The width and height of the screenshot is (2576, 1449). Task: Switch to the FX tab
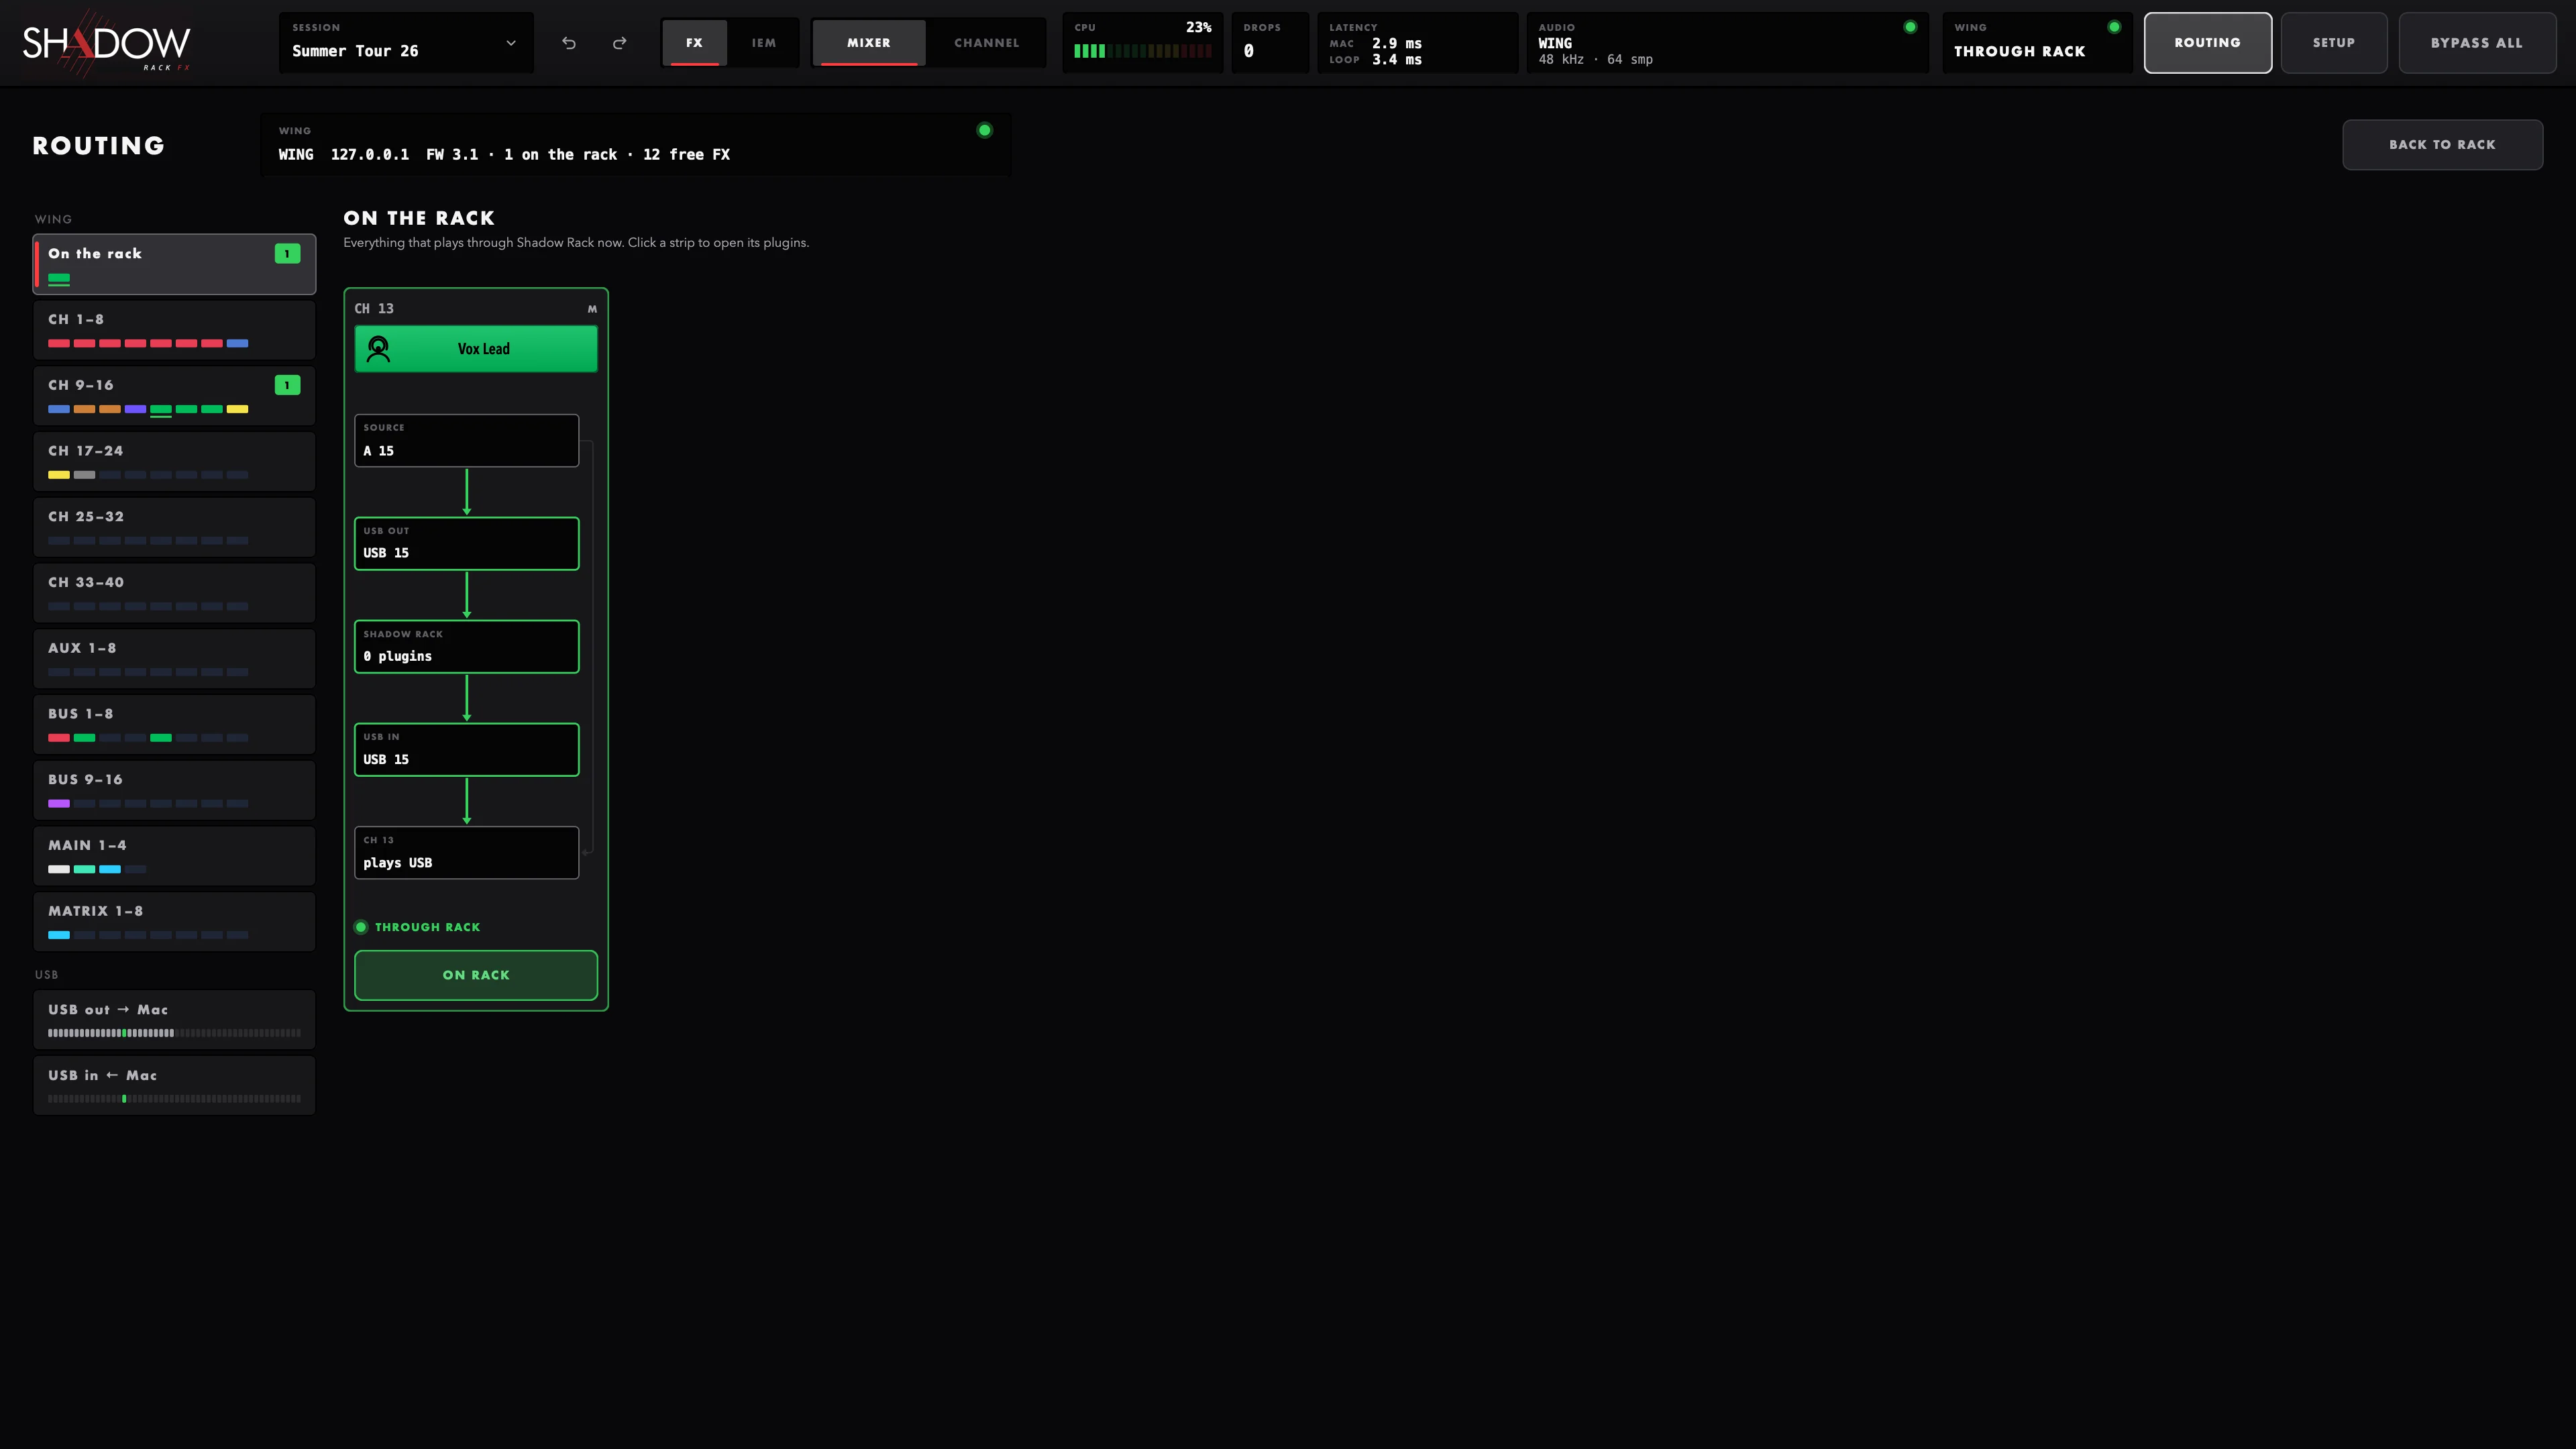[694, 43]
